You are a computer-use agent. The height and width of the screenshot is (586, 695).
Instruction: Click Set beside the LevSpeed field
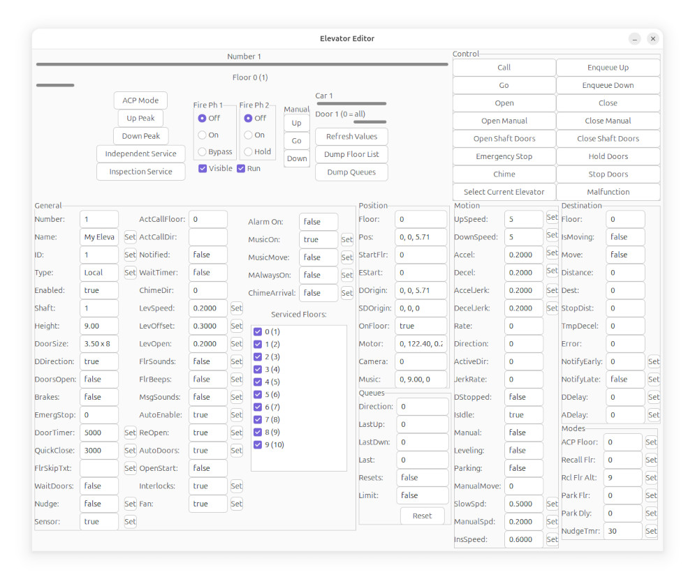tap(236, 308)
